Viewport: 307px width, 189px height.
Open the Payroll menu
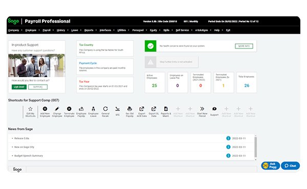click(47, 30)
